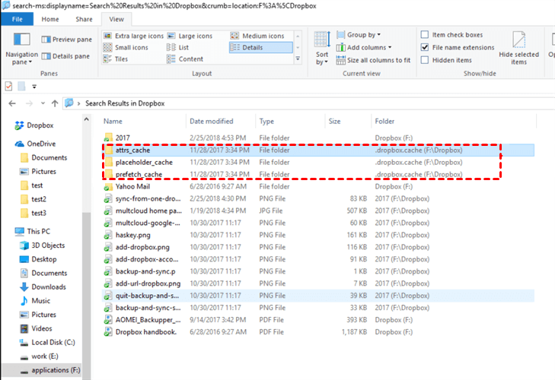The width and height of the screenshot is (555, 380).
Task: Switch layout to Content view
Action: tap(185, 59)
